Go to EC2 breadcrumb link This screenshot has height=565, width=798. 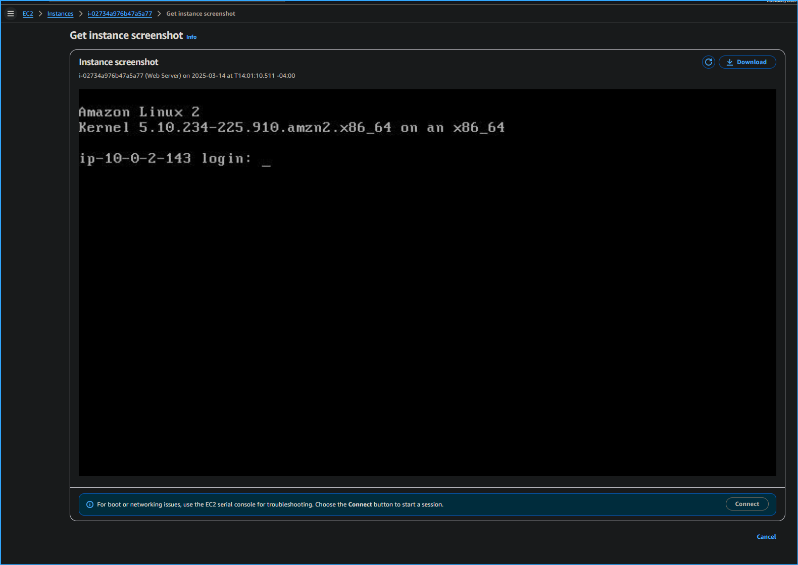[x=28, y=14]
